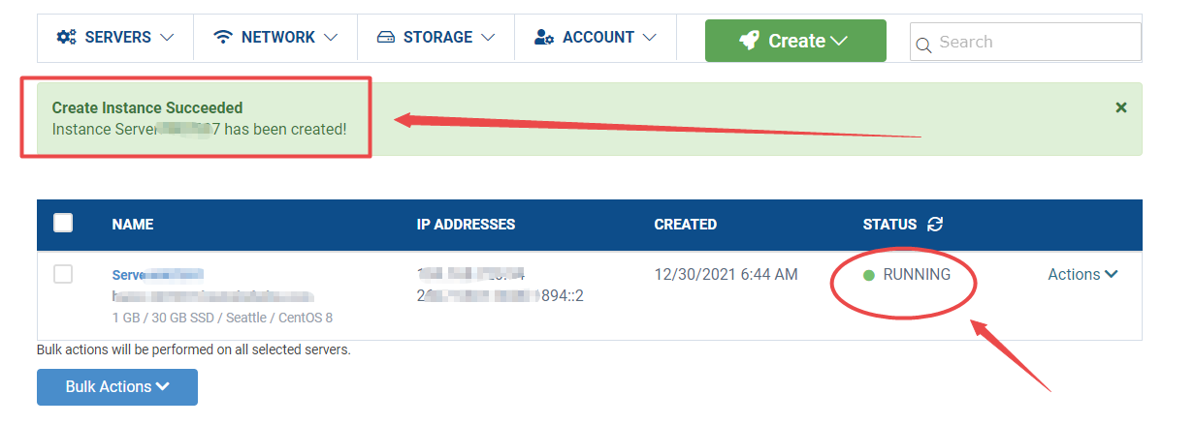
Task: Open the Actions dropdown for the server
Action: [1082, 274]
